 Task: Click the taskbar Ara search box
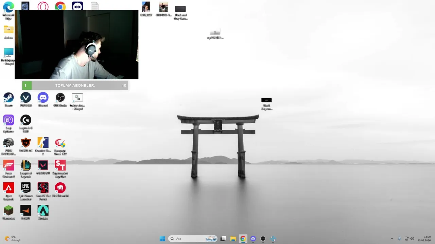193,239
